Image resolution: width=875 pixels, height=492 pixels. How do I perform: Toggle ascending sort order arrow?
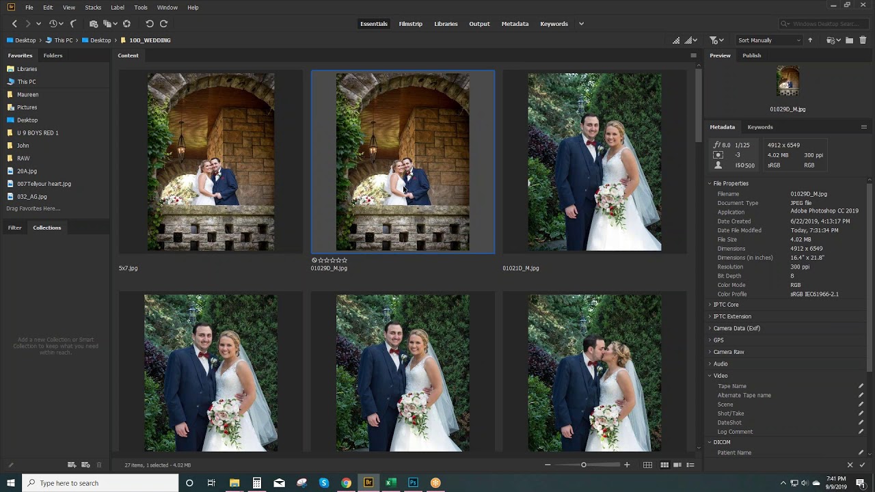click(810, 40)
